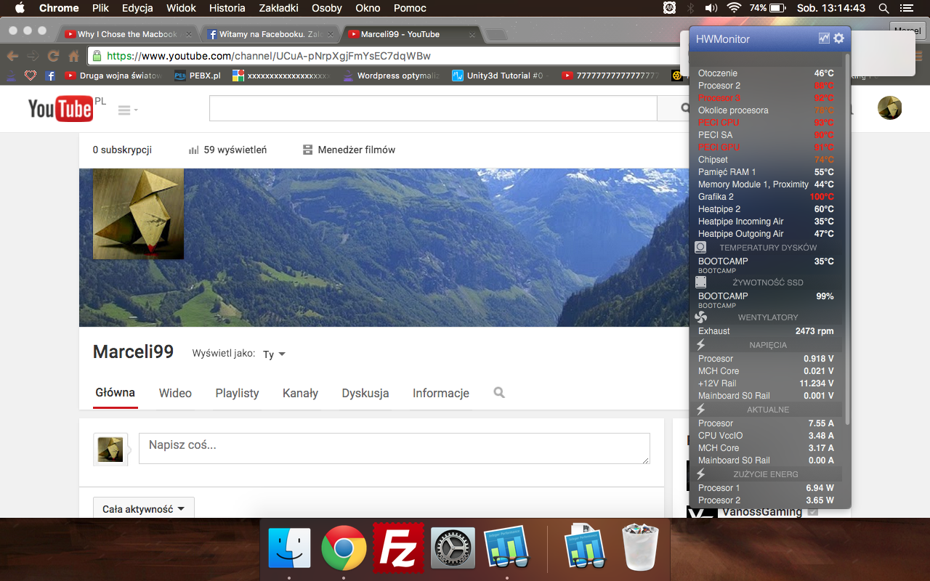Click the Chrome address bar URL
Screen dimensions: 930x581
coord(269,56)
